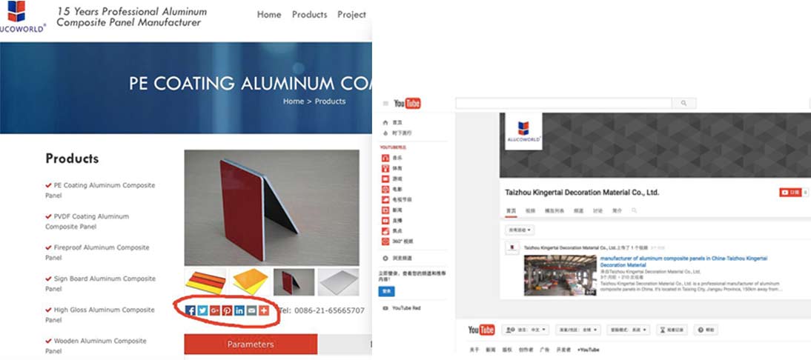The image size is (811, 360).
Task: Pin the product using Pinterest icon
Action: click(x=227, y=310)
